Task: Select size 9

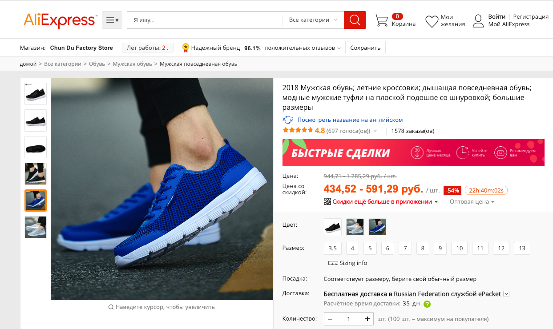Action: click(x=440, y=248)
